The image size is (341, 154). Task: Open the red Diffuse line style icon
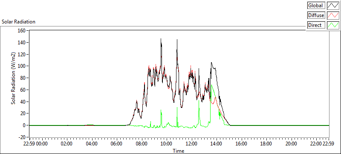[x=333, y=15]
